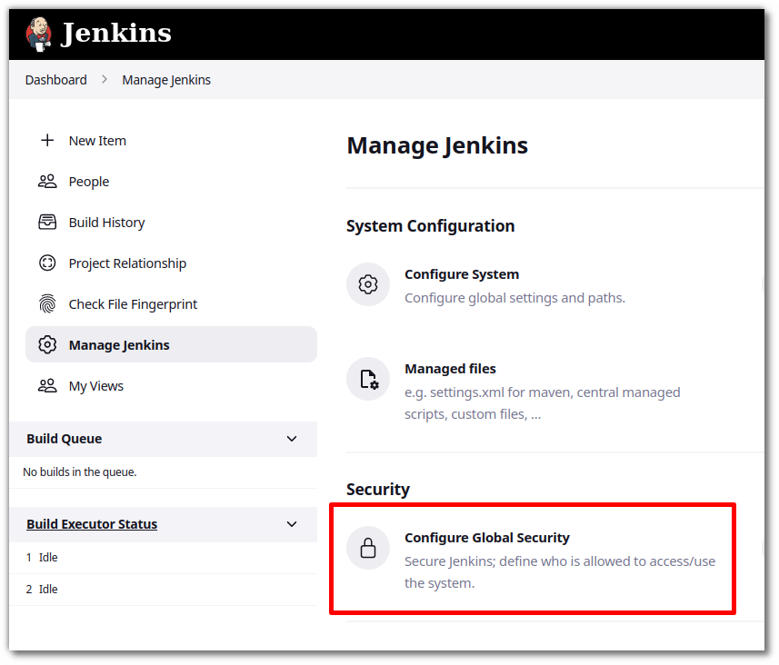Click the People icon in the sidebar

47,182
